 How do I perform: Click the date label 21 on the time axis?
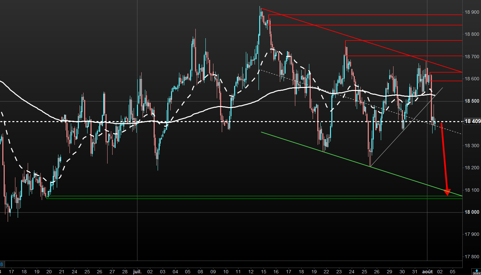click(62, 271)
